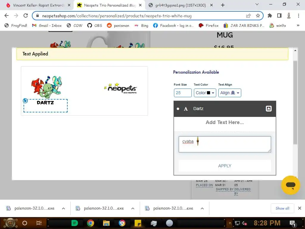Open the OBS bookmark

pos(95,26)
